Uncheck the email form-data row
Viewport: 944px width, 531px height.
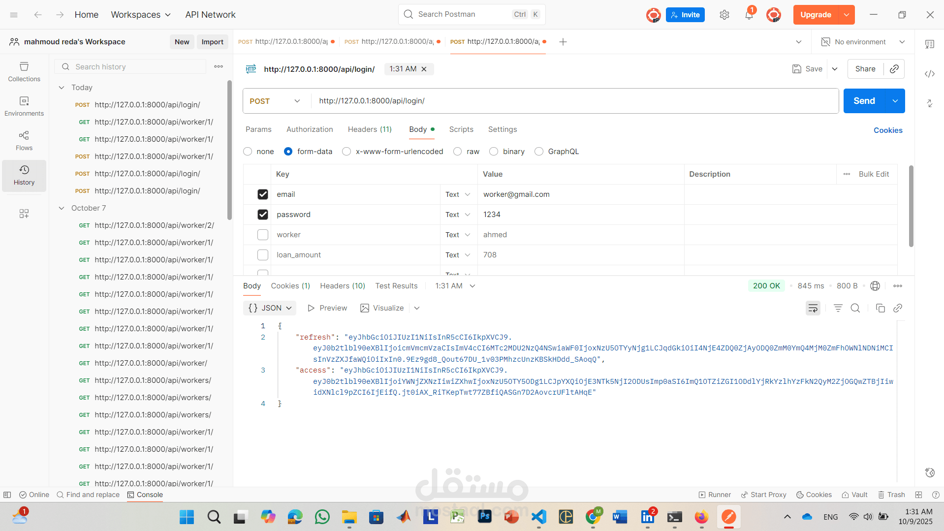(263, 194)
